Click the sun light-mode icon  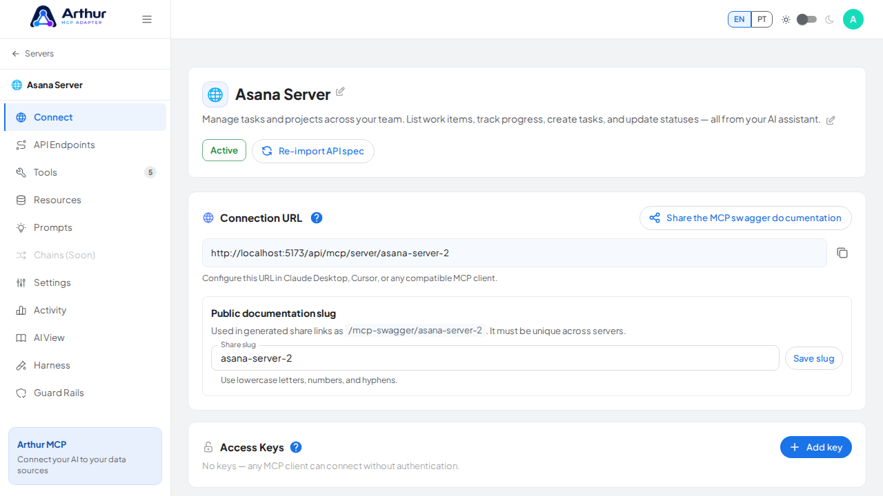pyautogui.click(x=786, y=19)
